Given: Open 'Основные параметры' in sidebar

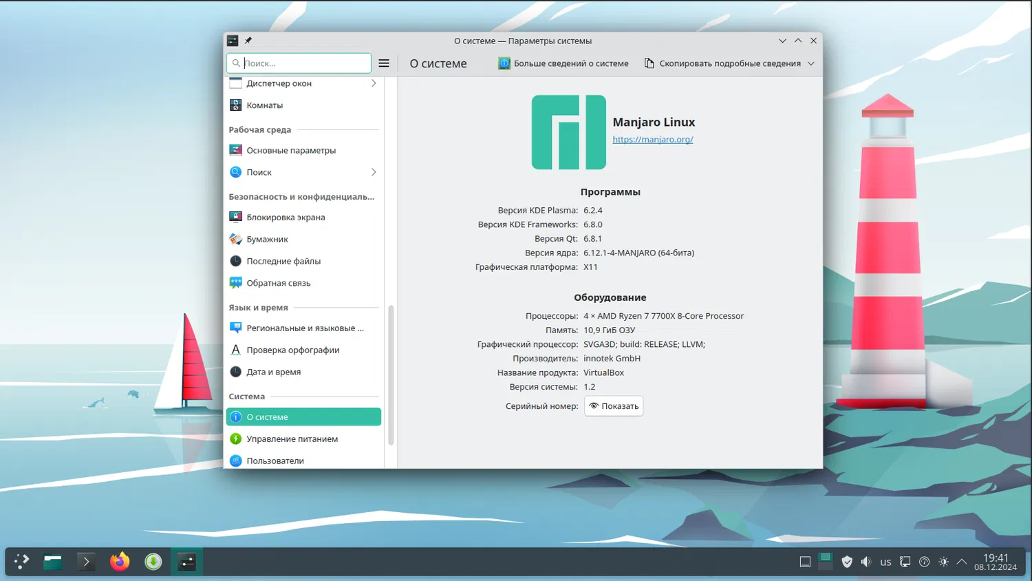Looking at the screenshot, I should (x=303, y=150).
